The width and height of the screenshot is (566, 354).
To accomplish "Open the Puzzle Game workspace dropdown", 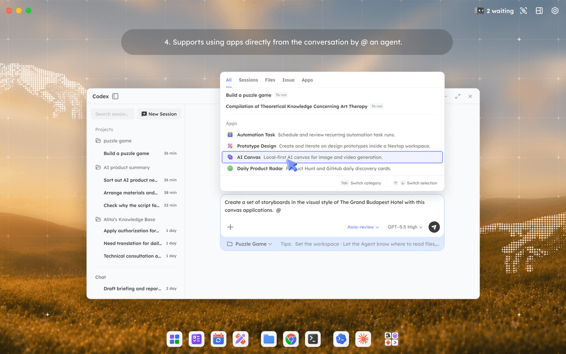I will click(x=249, y=244).
